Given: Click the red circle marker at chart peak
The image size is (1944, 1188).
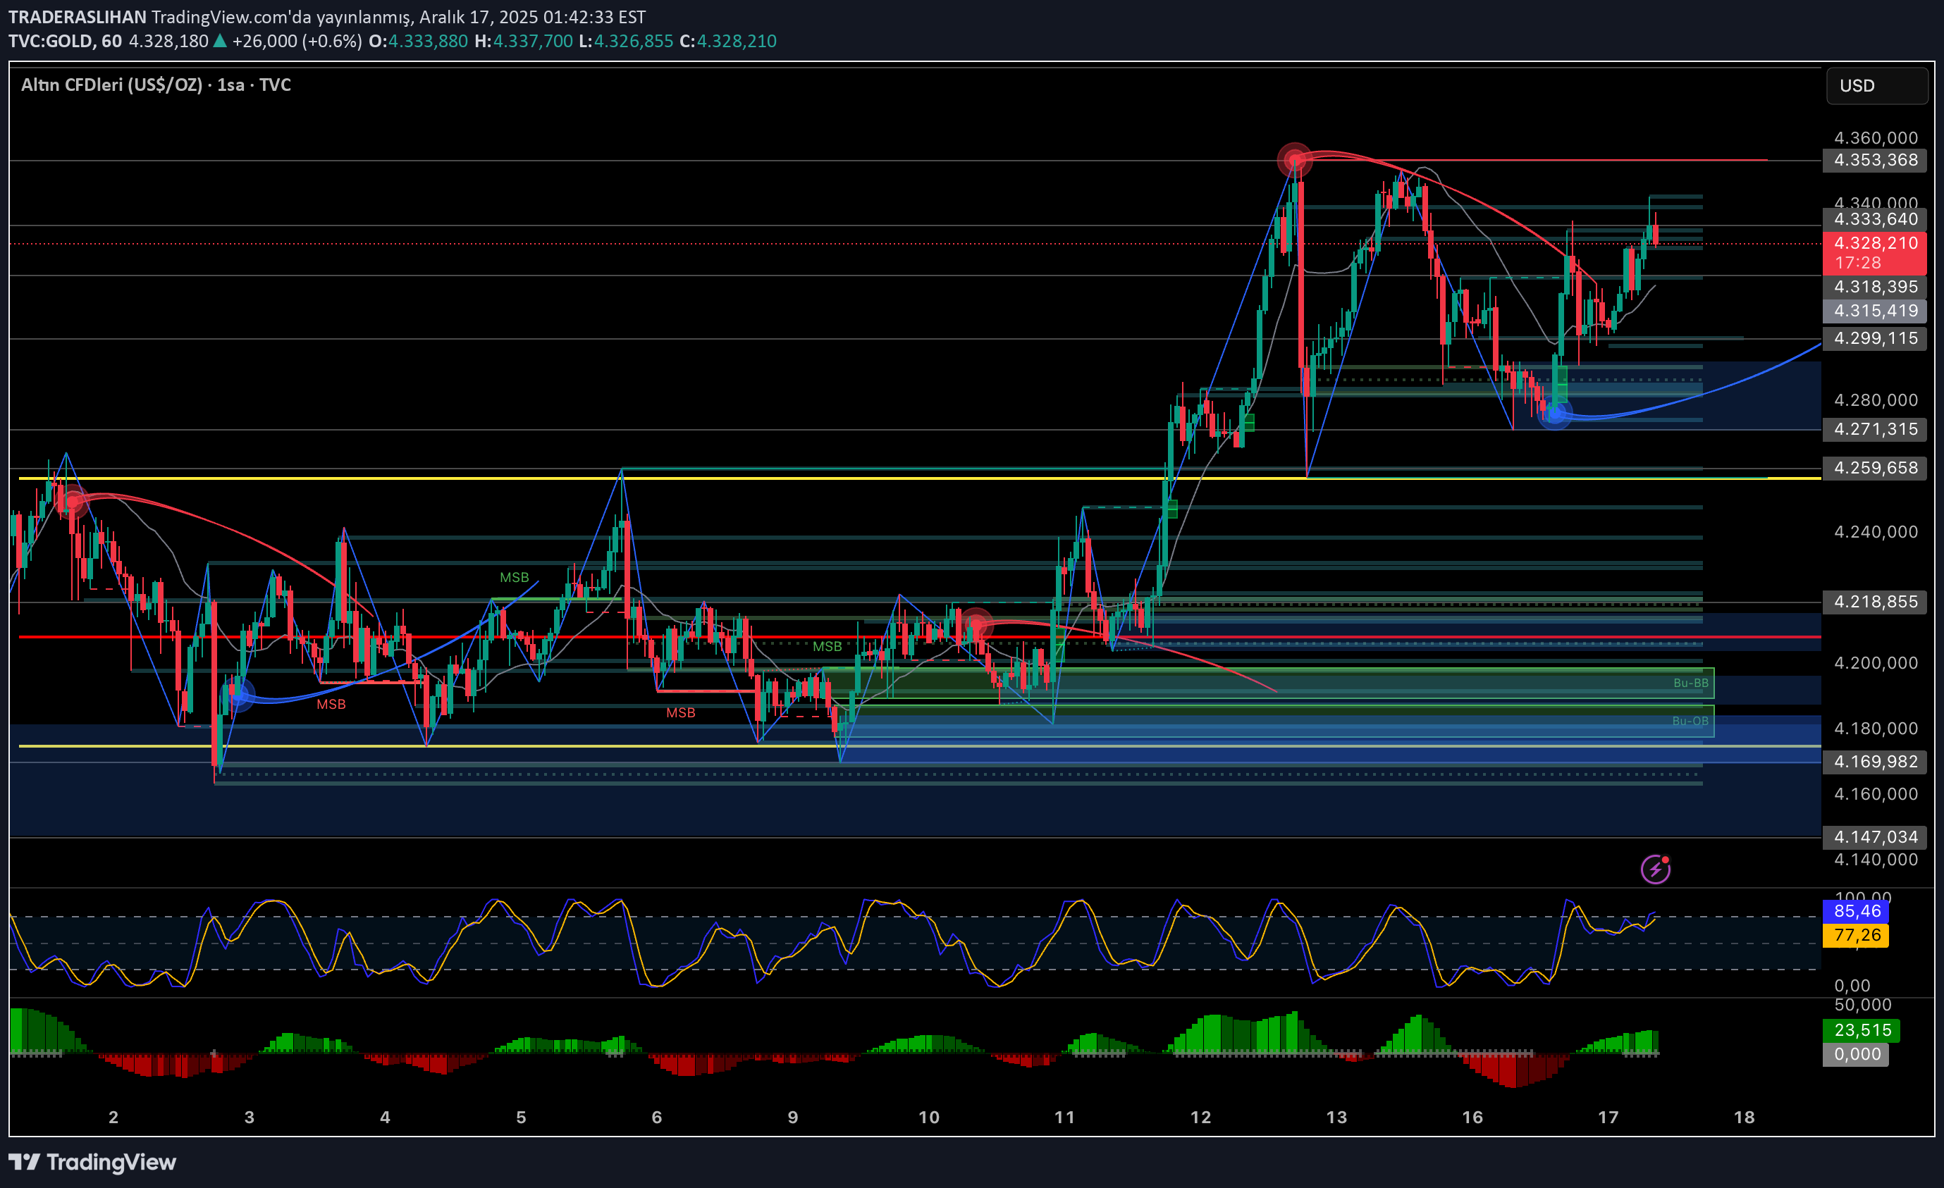Looking at the screenshot, I should 1294,160.
